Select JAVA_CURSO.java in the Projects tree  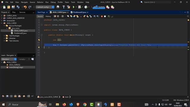pyautogui.click(x=21, y=31)
